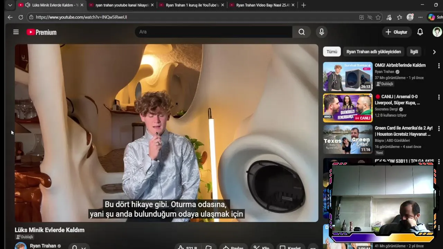The width and height of the screenshot is (443, 249).
Task: Switch to Ryan Trahan 1 kuruş tab
Action: point(192,5)
